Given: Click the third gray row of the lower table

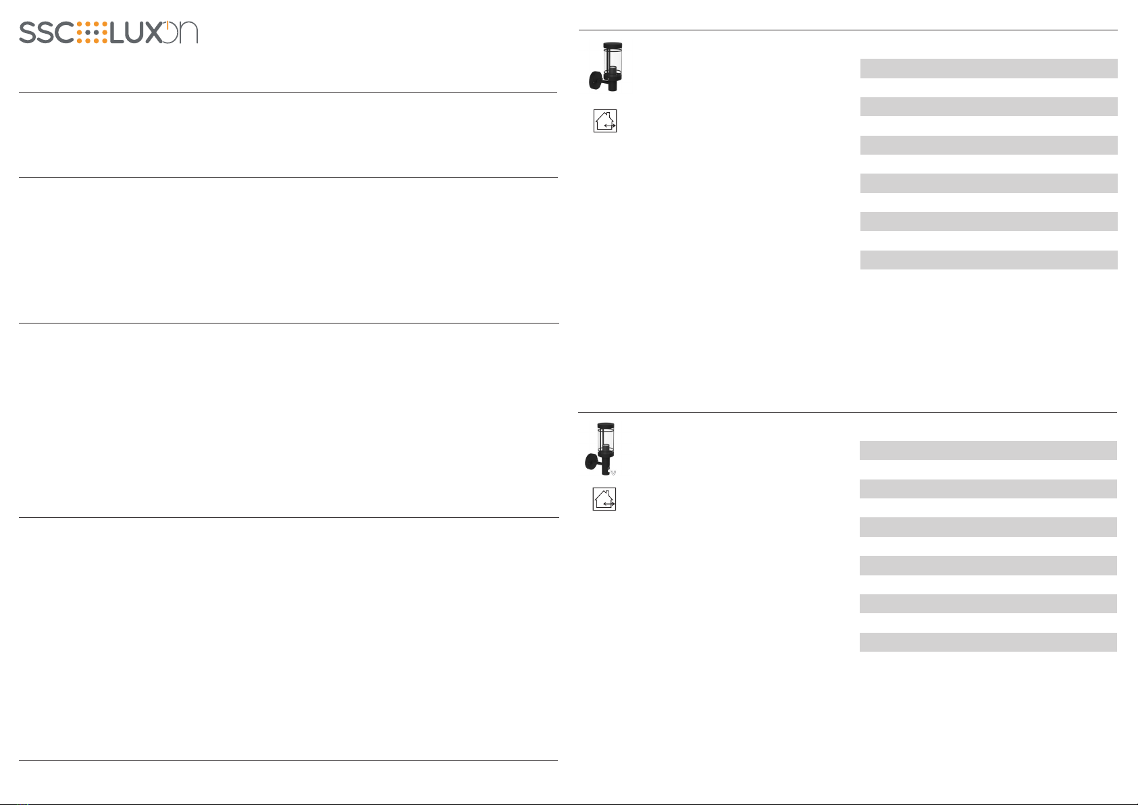Looking at the screenshot, I should pos(988,527).
